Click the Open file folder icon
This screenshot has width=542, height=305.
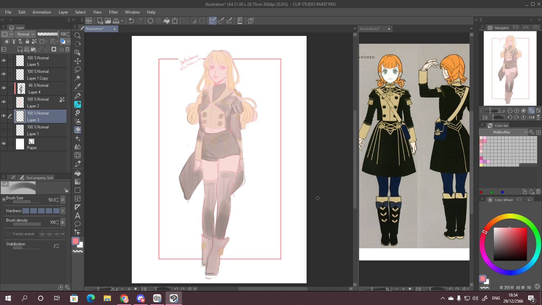point(108,21)
